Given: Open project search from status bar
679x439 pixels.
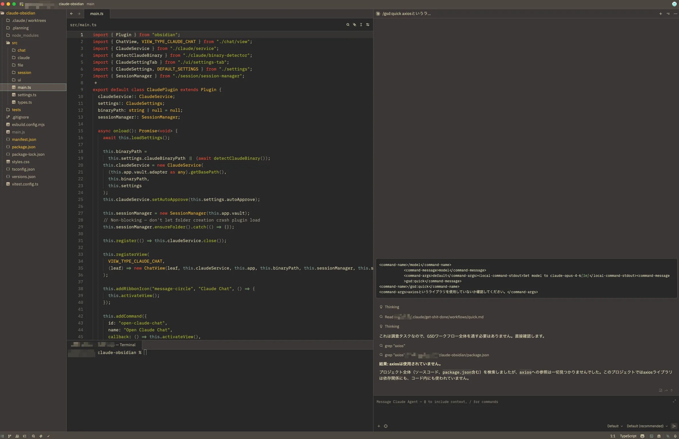Looking at the screenshot, I should point(33,436).
